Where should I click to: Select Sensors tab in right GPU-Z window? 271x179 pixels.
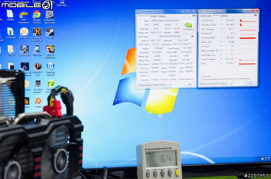pos(216,15)
